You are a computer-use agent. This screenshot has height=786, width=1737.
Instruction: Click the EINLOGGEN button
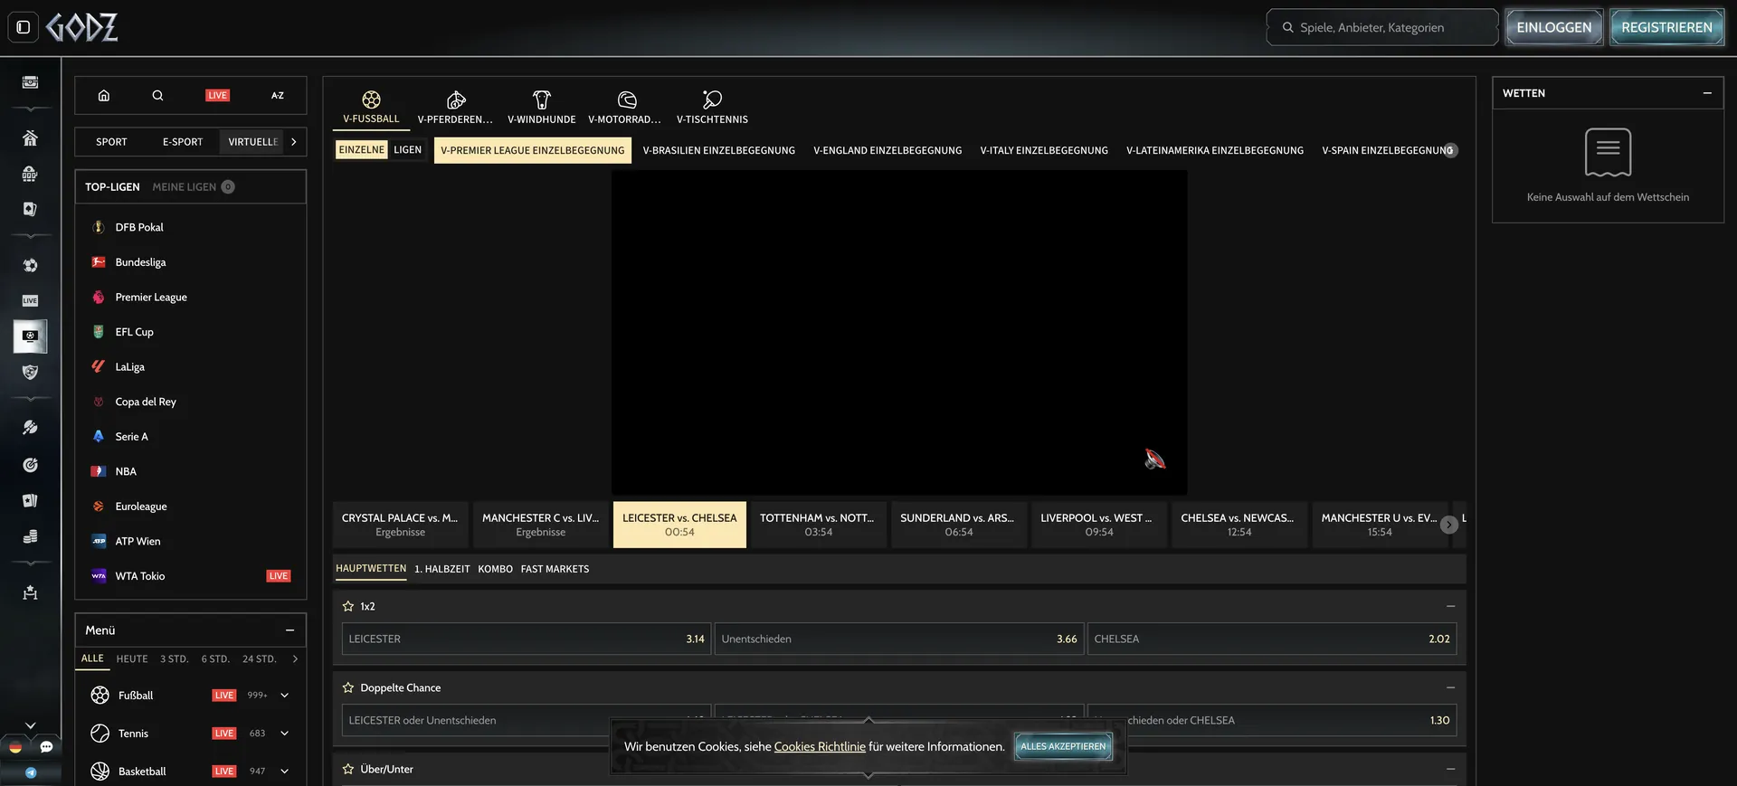coord(1554,27)
